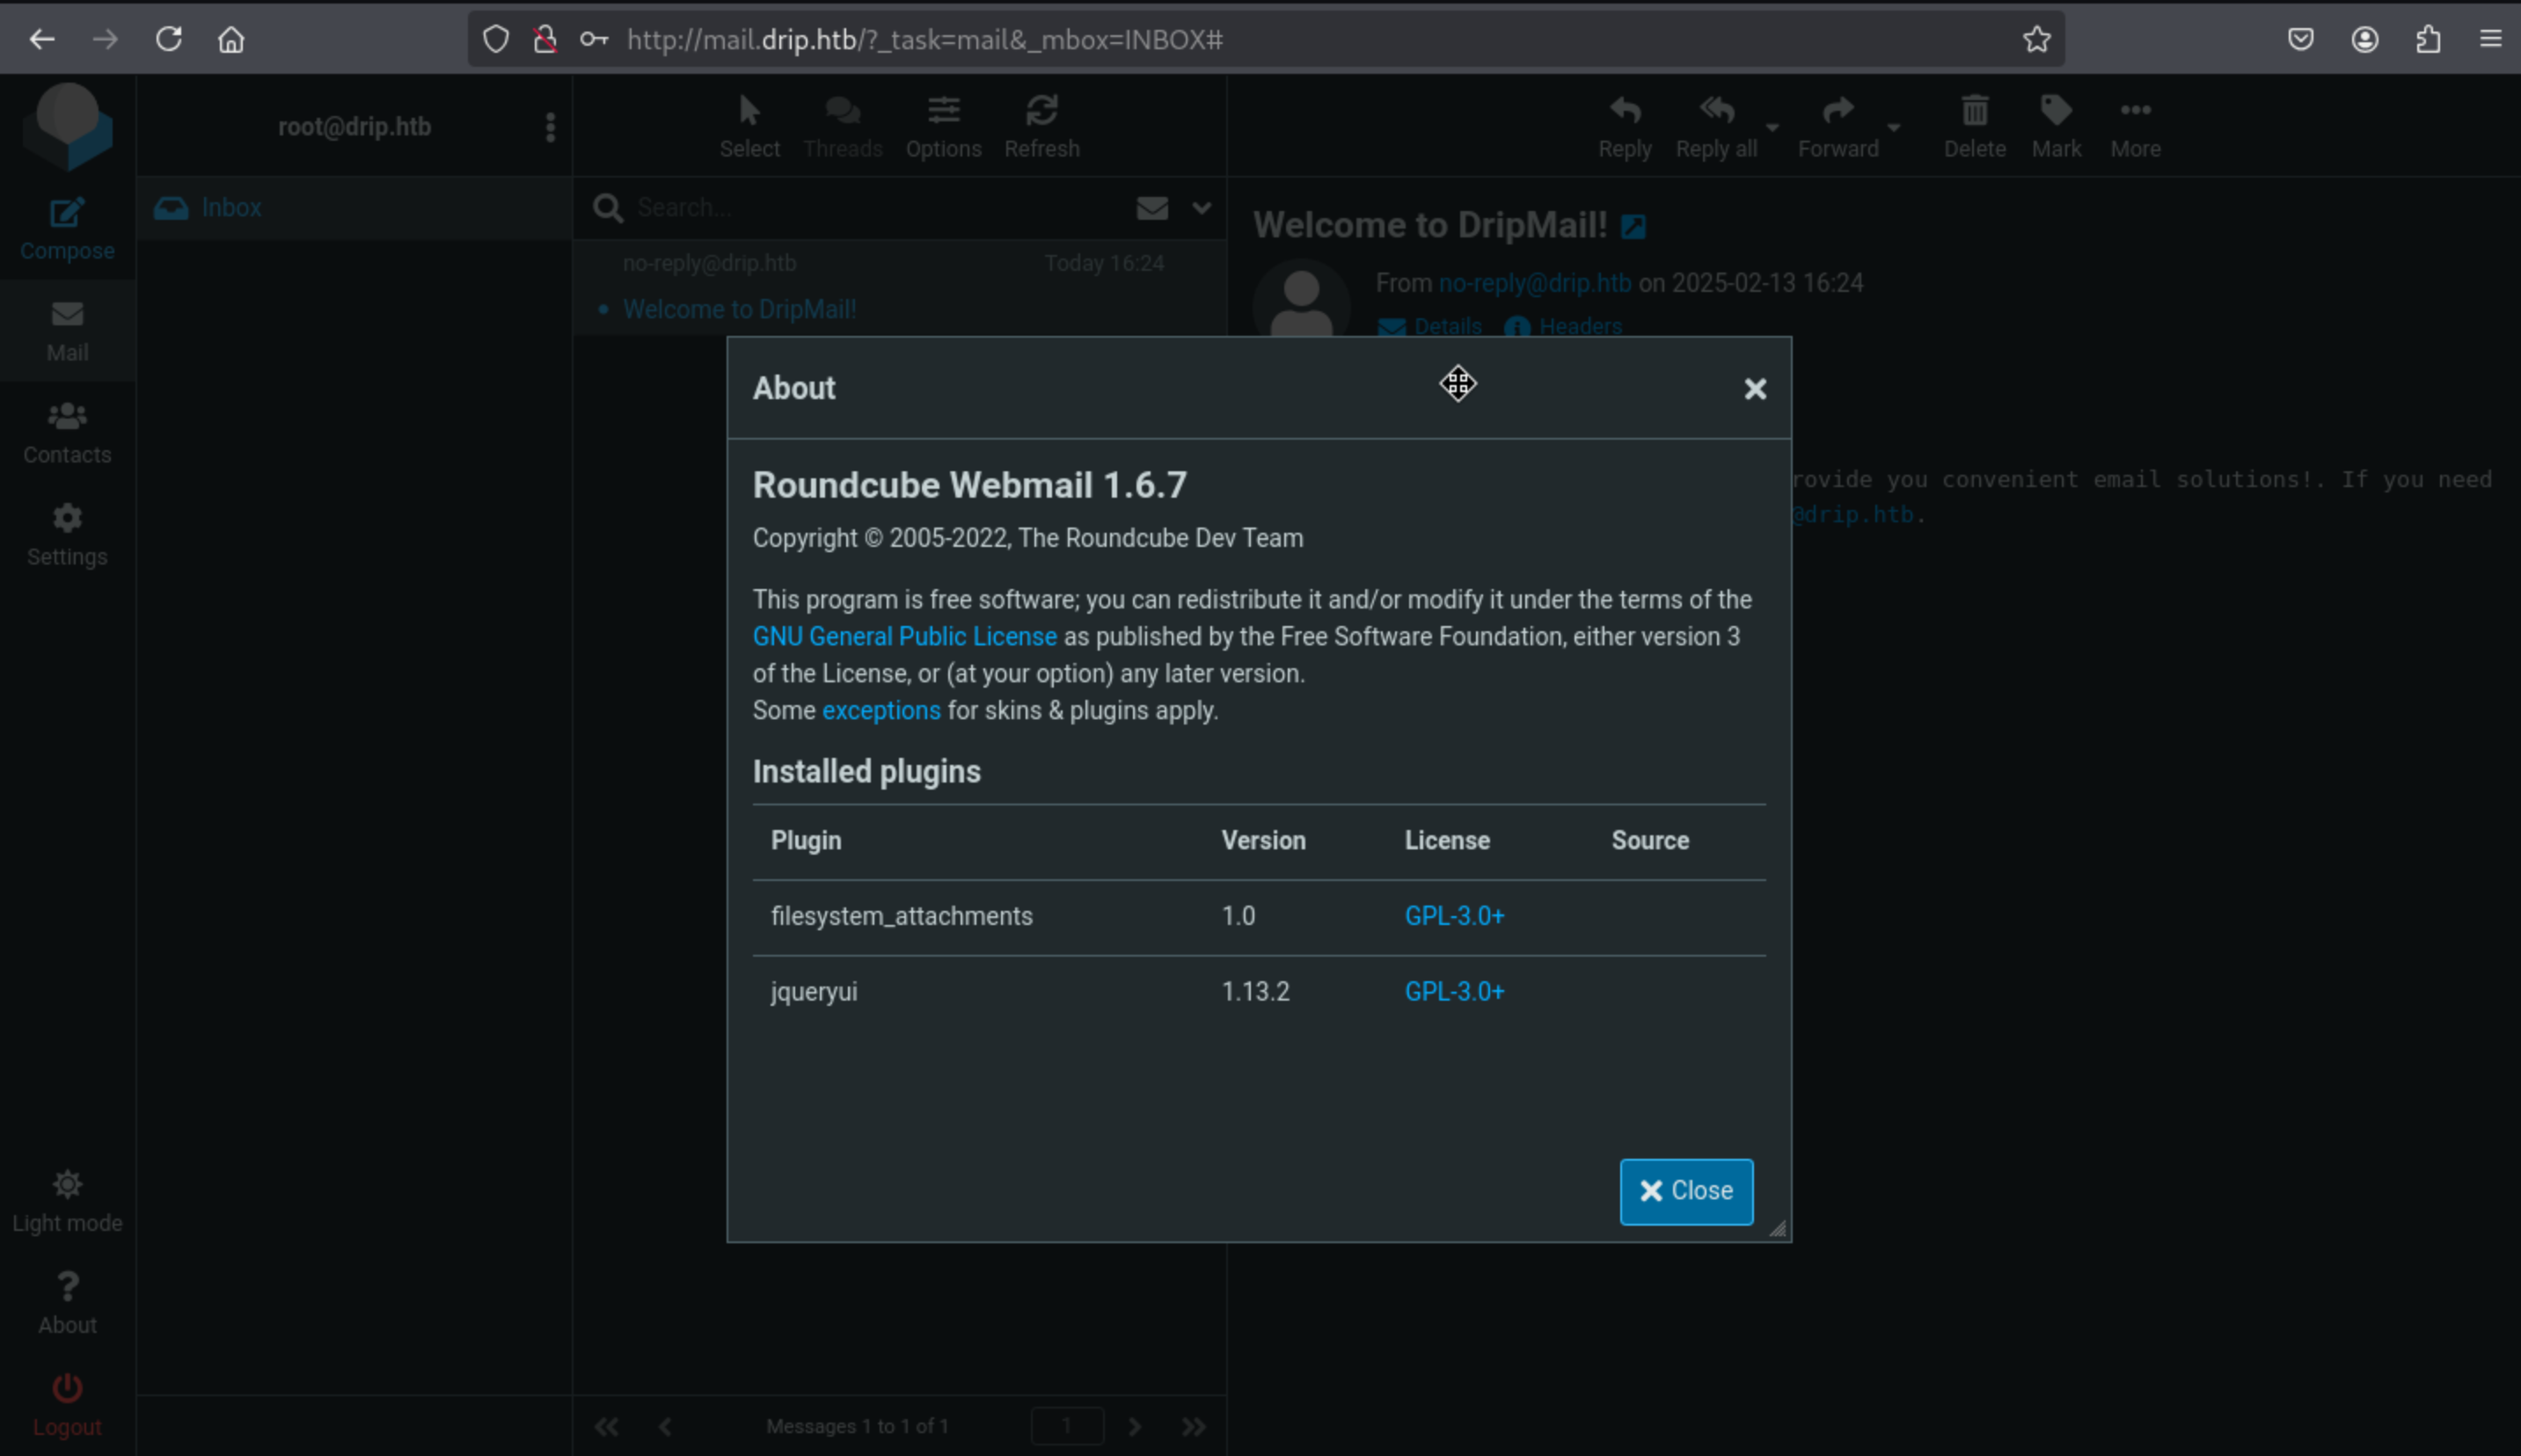2521x1456 pixels.
Task: Open message in new window icon
Action: [x=1633, y=227]
